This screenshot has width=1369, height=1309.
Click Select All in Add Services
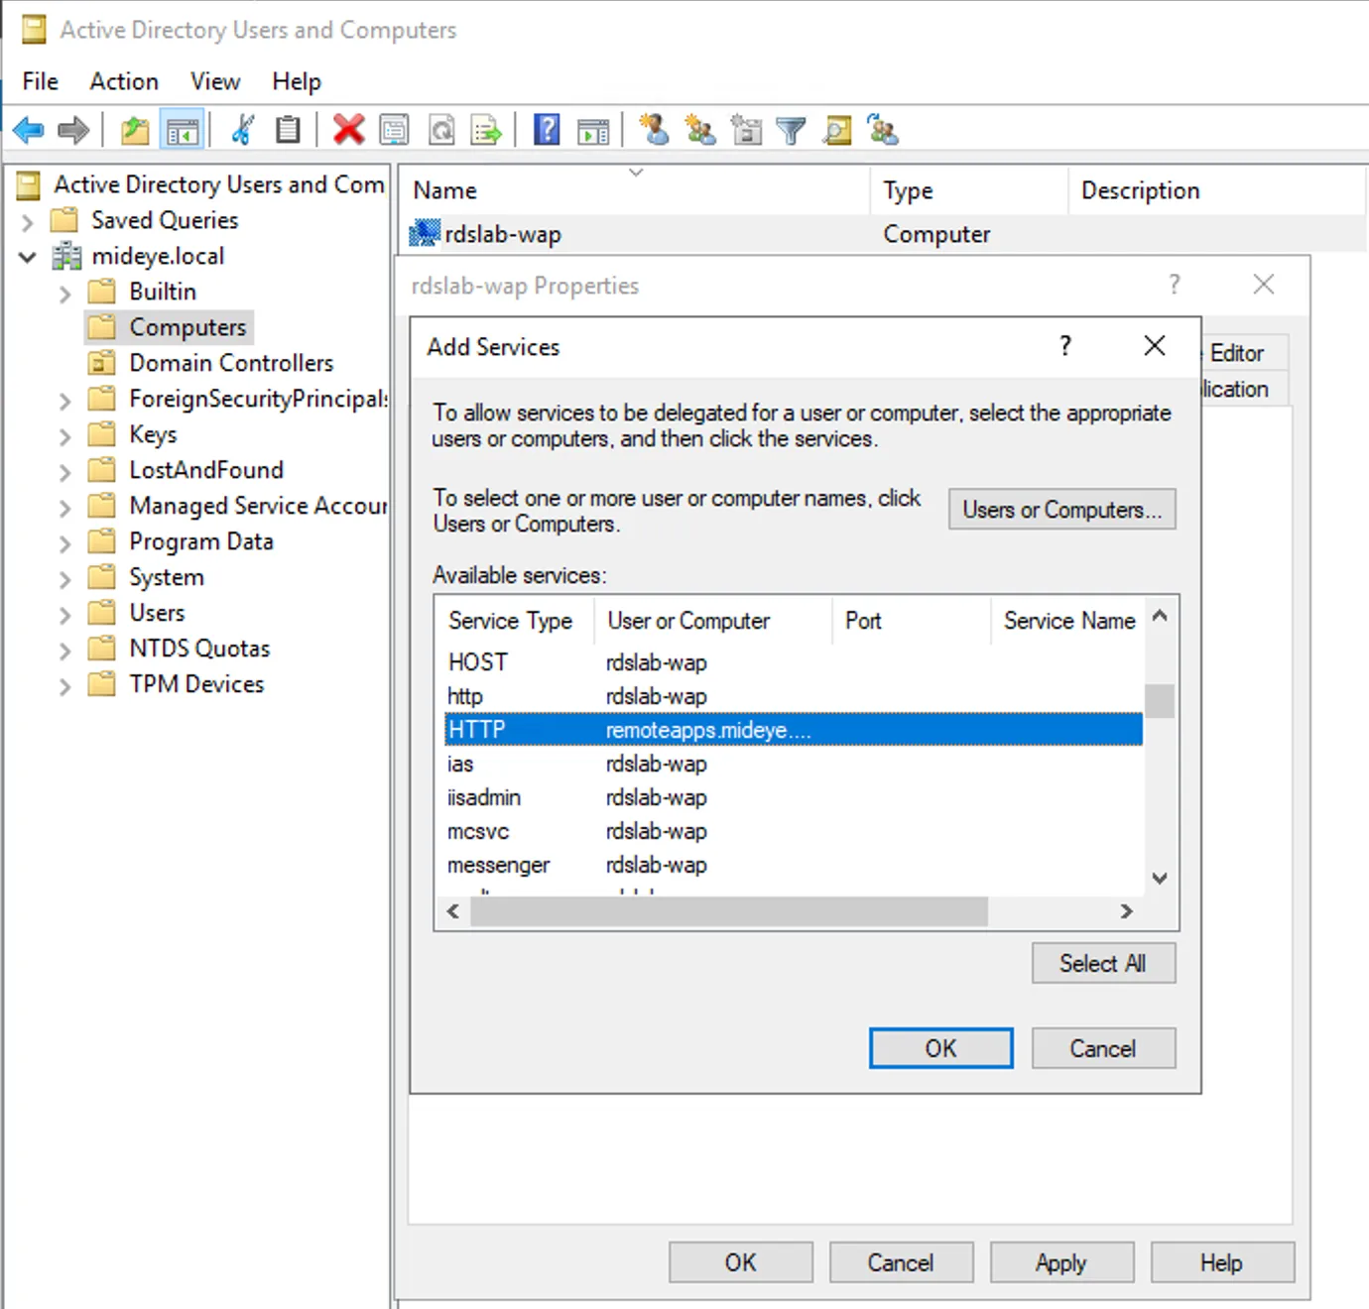(1103, 963)
